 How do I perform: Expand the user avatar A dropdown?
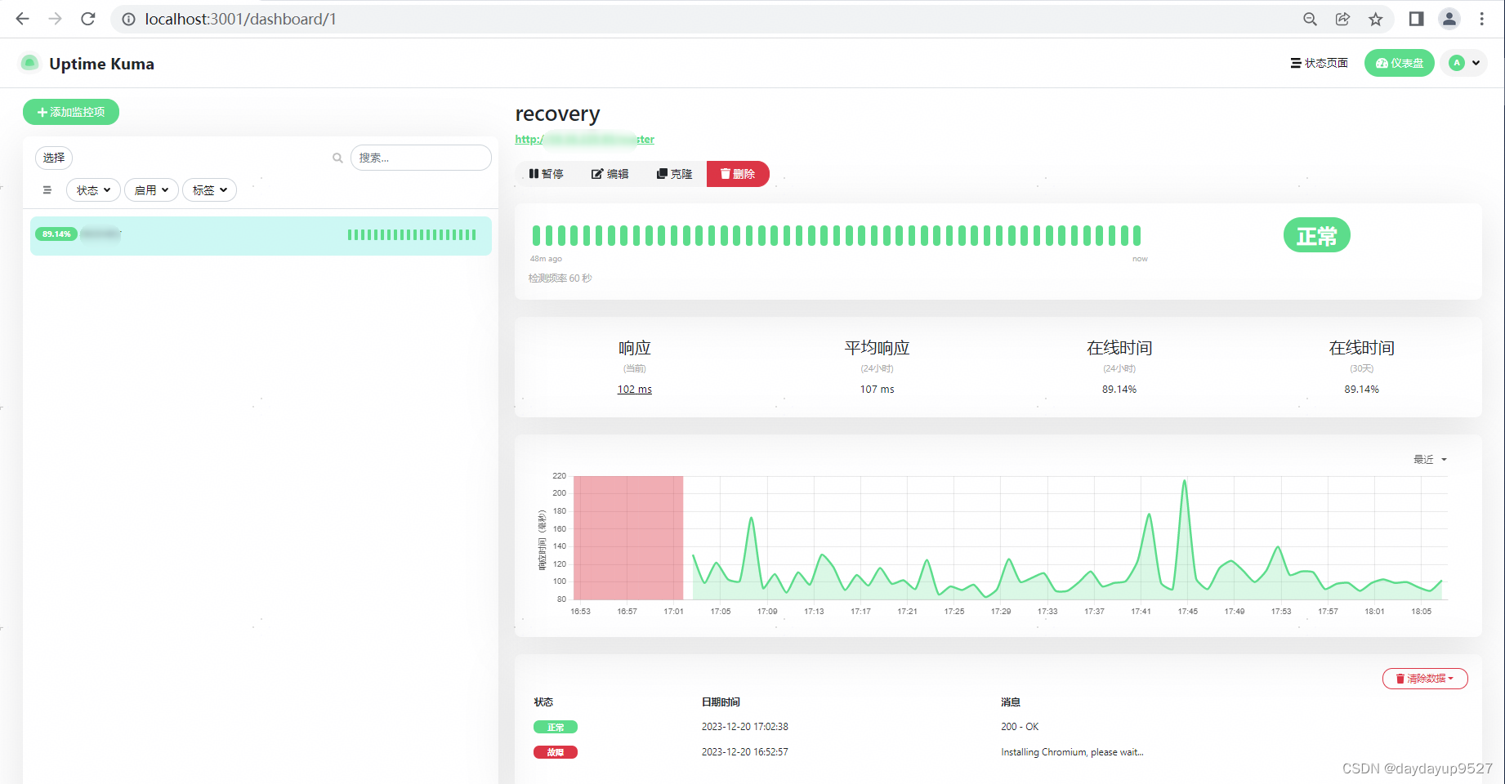[x=1463, y=63]
